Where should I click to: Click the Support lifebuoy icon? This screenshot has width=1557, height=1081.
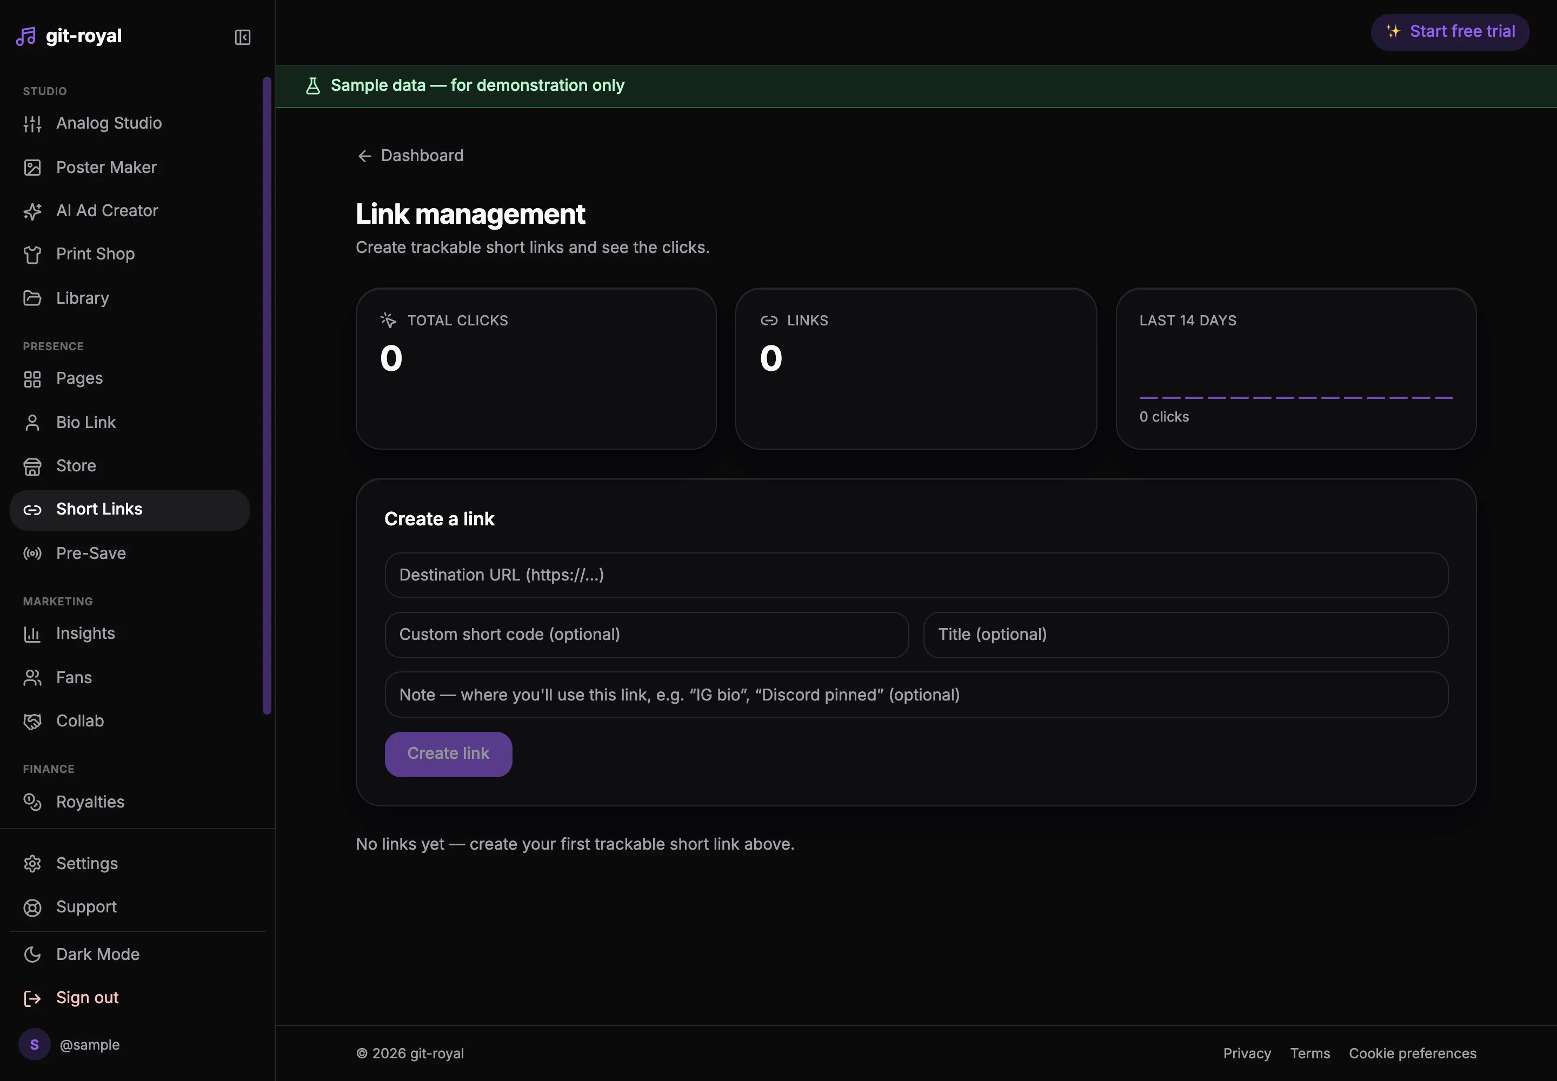(x=32, y=907)
